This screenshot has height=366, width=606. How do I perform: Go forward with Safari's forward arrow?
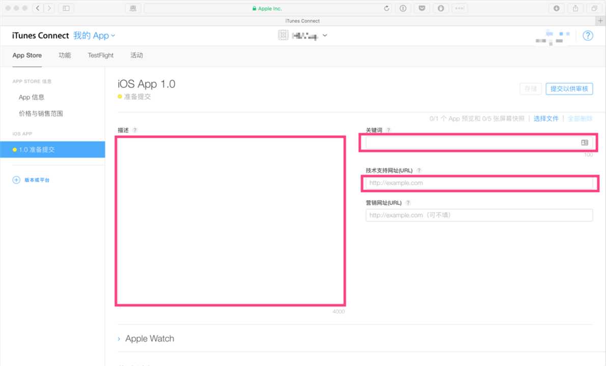pos(49,8)
